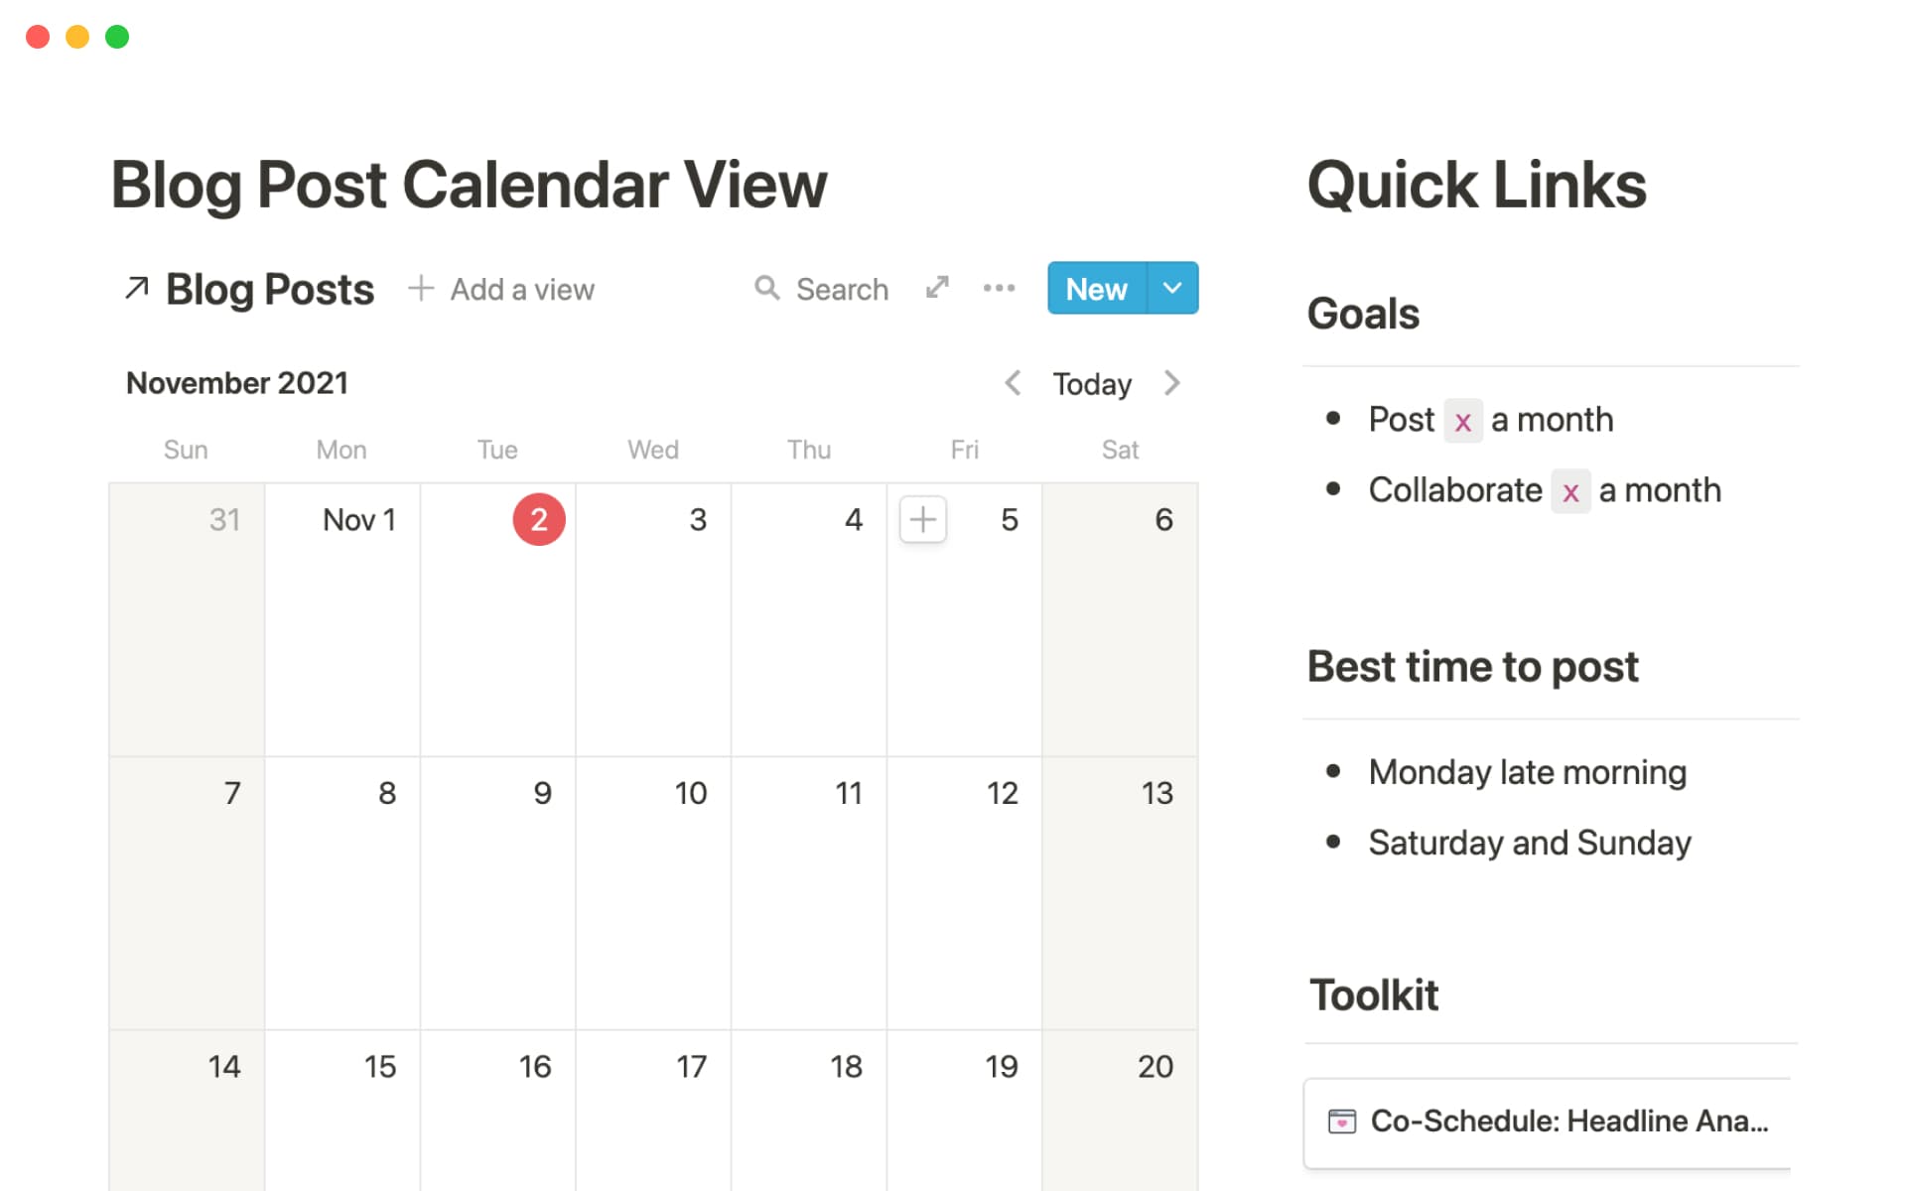This screenshot has height=1191, width=1906.
Task: Click the plus icon beside Add a view
Action: point(421,288)
